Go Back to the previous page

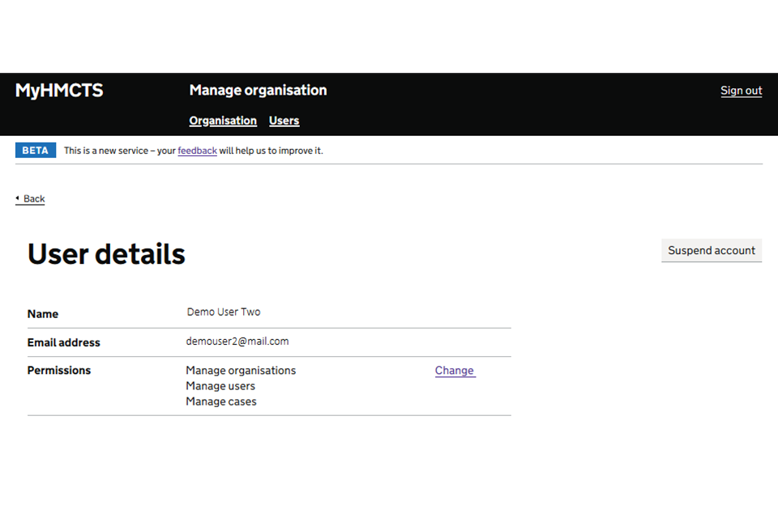[x=32, y=198]
